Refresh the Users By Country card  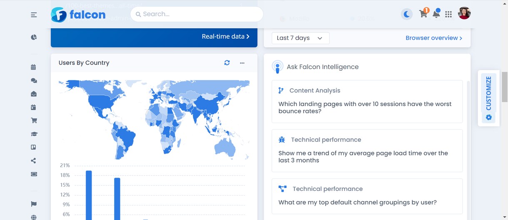point(227,63)
